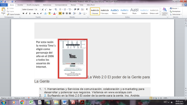Click Reemplazar in Edición group
Viewport: 187px width, 105px height.
click(x=175, y=11)
